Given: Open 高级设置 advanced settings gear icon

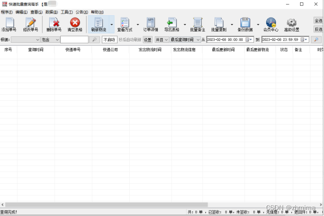Looking at the screenshot, I should point(292,23).
